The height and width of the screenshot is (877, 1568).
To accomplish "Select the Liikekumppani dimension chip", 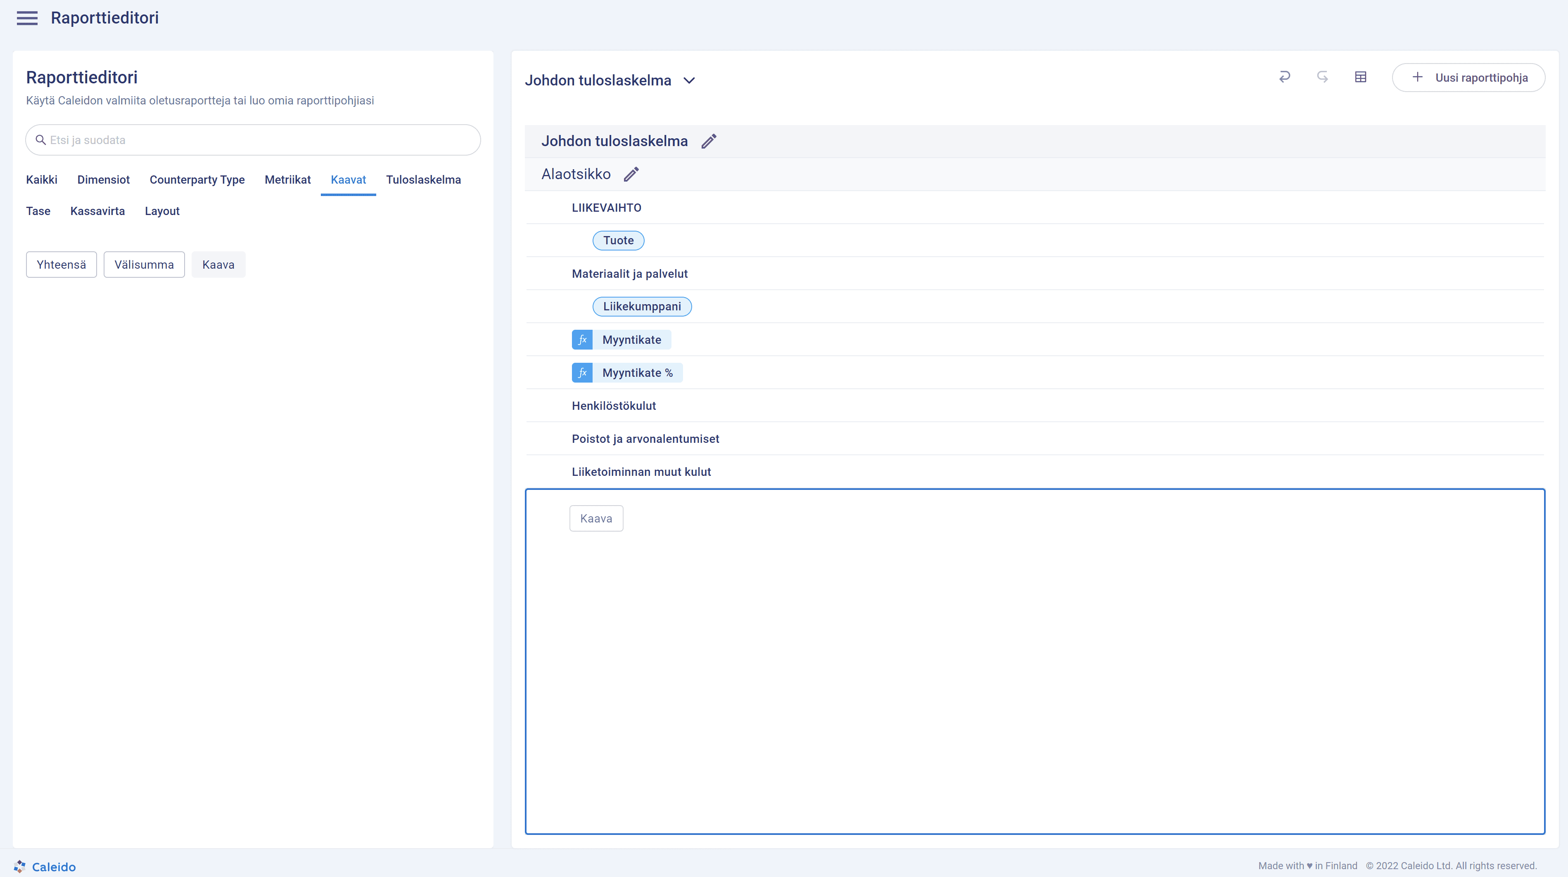I will (x=642, y=307).
